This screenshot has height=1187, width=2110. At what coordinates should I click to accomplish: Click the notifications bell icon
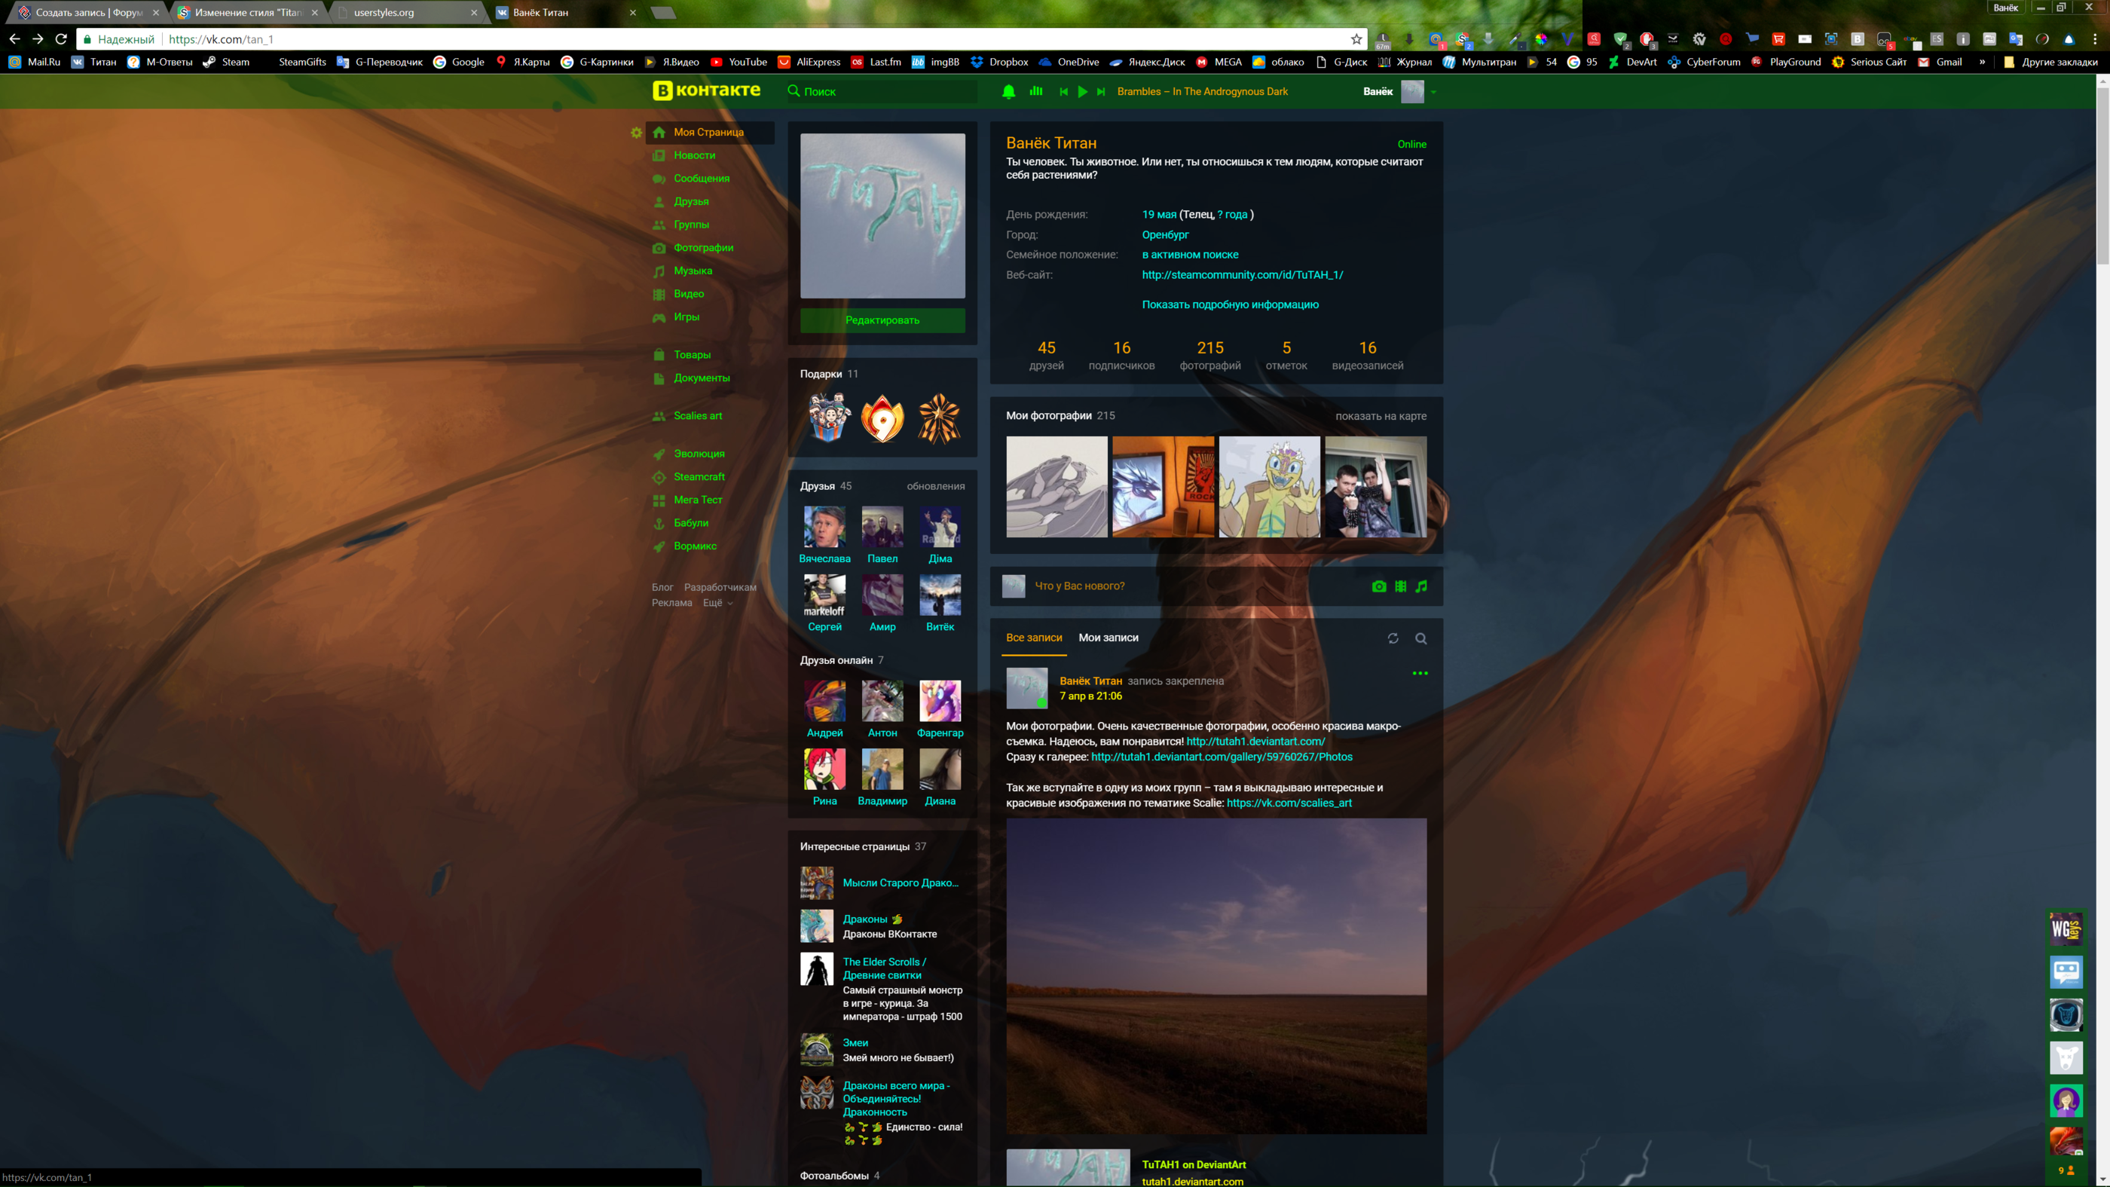[1008, 92]
